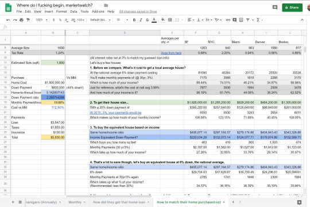Open more number formats dropdown
The width and height of the screenshot is (310, 207).
tap(80, 20)
